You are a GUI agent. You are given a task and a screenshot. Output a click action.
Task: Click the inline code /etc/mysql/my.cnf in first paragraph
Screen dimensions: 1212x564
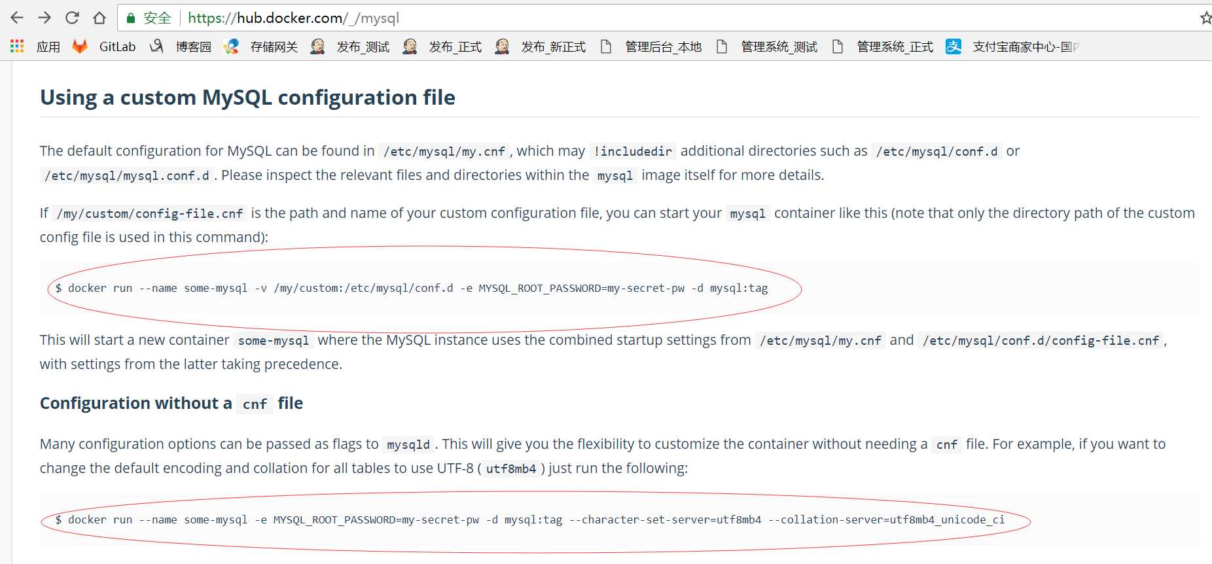coord(444,151)
